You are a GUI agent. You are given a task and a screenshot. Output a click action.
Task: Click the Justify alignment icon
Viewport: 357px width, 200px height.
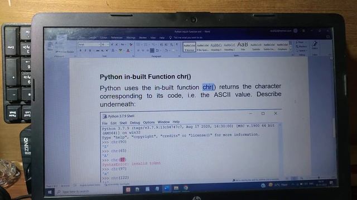point(152,51)
